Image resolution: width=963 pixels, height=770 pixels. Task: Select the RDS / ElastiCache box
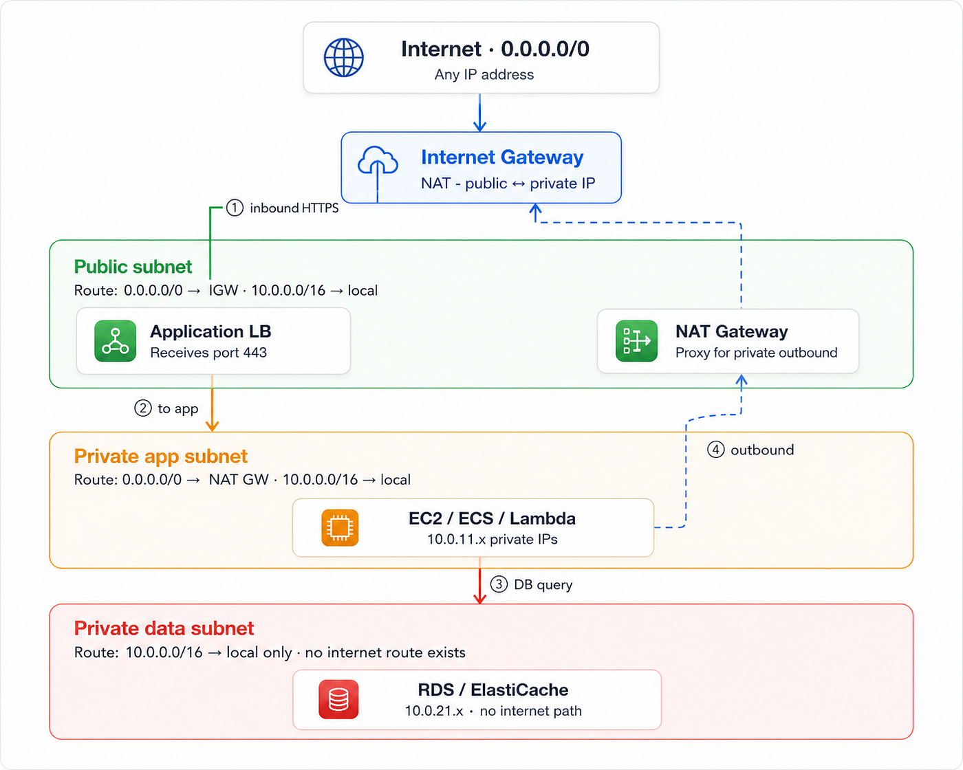coord(477,700)
